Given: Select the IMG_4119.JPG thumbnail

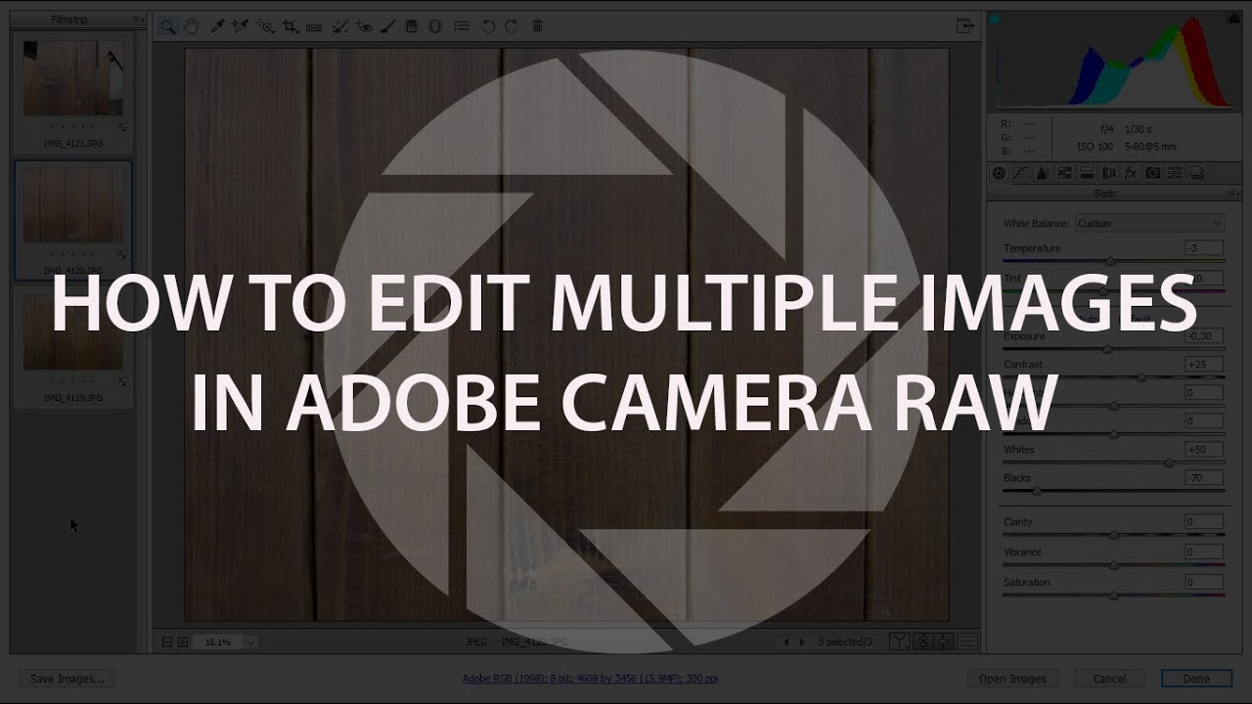Looking at the screenshot, I should [x=73, y=332].
